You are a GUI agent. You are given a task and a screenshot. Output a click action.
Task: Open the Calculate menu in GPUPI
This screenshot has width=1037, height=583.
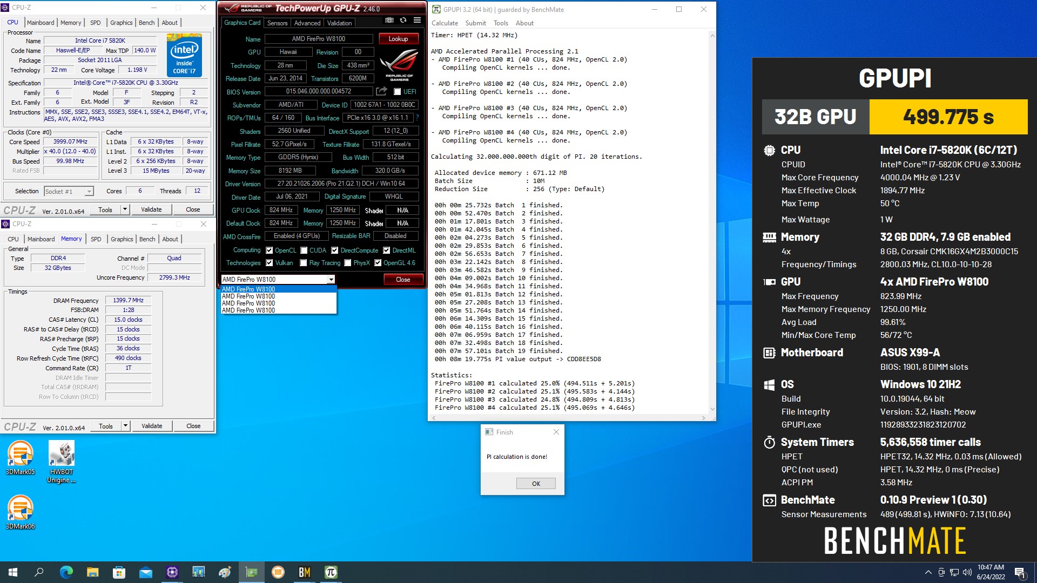445,23
